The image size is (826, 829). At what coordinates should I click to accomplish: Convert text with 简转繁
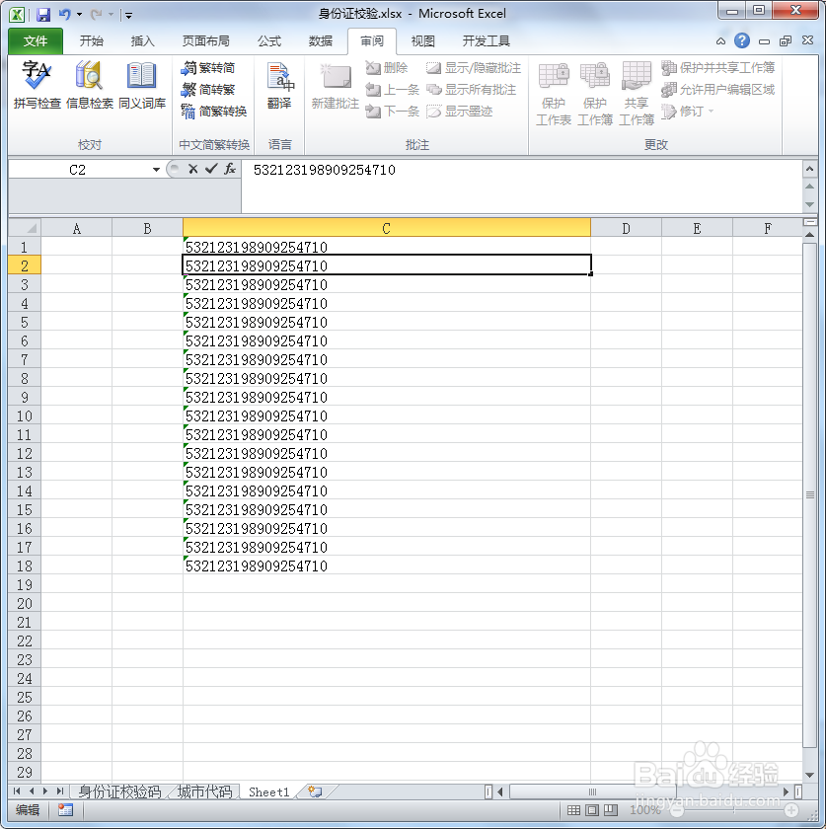[x=208, y=90]
